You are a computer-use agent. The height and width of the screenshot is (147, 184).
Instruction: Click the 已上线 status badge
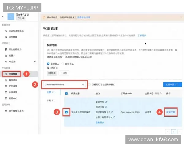point(21,18)
